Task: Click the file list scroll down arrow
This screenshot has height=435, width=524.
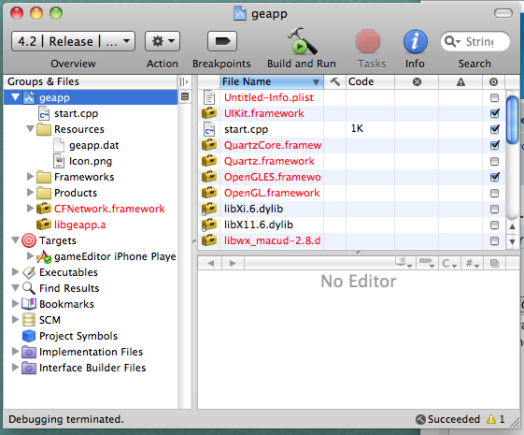Action: [512, 241]
